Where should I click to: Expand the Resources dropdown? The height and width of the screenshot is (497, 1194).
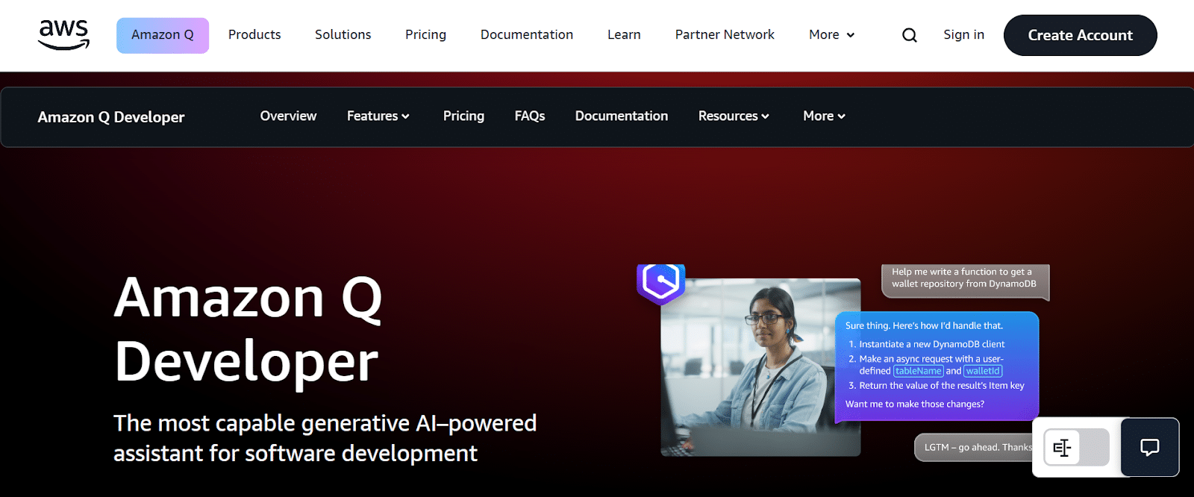click(x=734, y=116)
